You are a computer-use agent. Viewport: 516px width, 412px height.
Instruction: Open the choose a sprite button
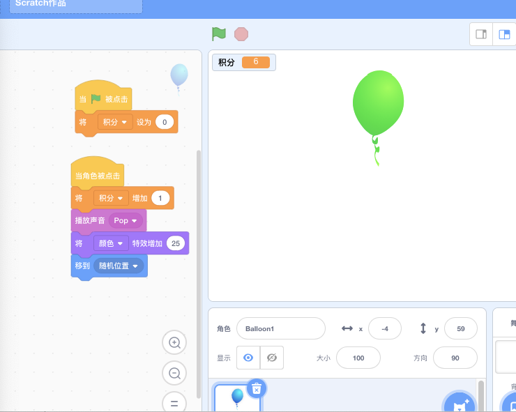tap(458, 404)
